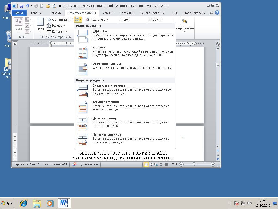Switch to Print Layout view icon
The height and width of the screenshot is (209, 278).
pos(146,164)
